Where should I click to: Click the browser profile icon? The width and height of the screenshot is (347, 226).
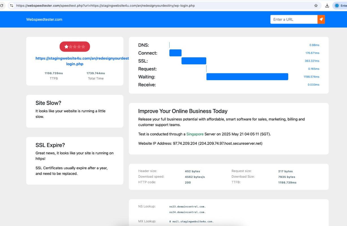(x=337, y=6)
